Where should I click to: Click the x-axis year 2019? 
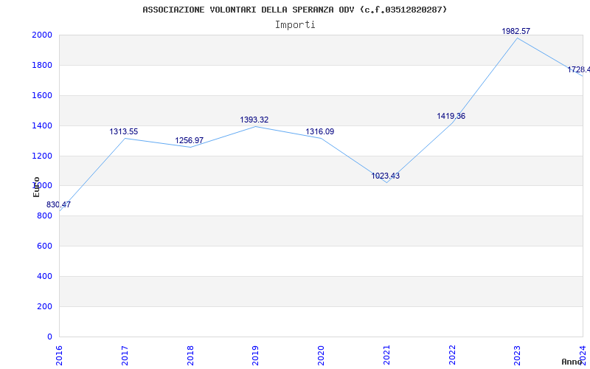point(255,355)
